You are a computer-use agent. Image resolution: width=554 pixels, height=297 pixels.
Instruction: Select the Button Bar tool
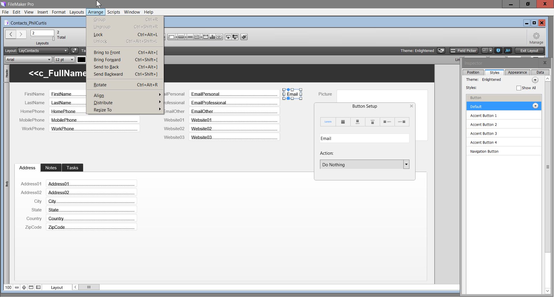click(x=190, y=37)
